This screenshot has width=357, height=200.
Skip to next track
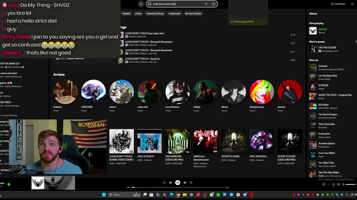(185, 182)
